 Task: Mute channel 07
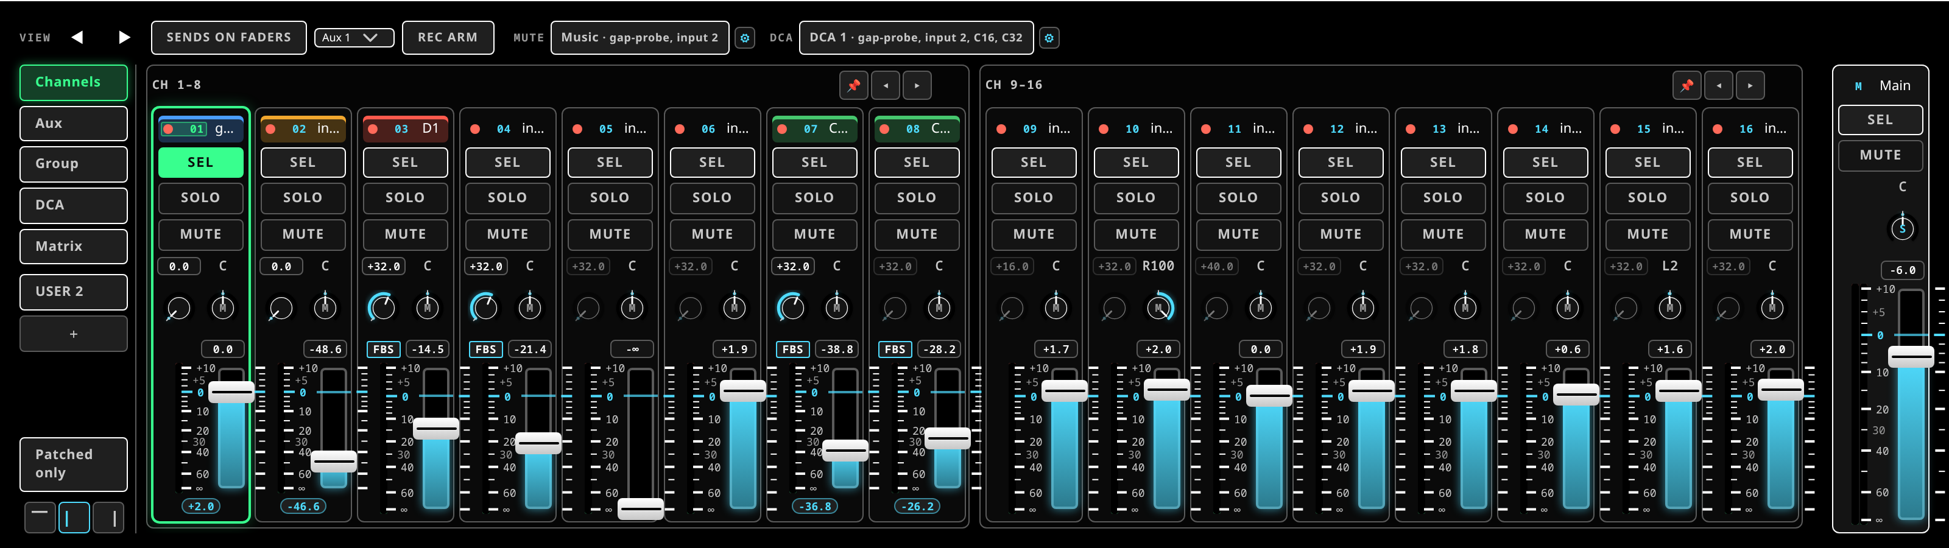click(815, 234)
